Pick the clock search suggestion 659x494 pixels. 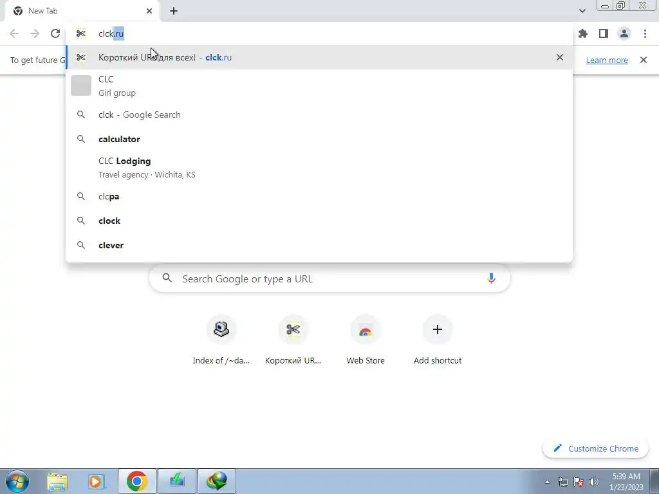[319, 221]
